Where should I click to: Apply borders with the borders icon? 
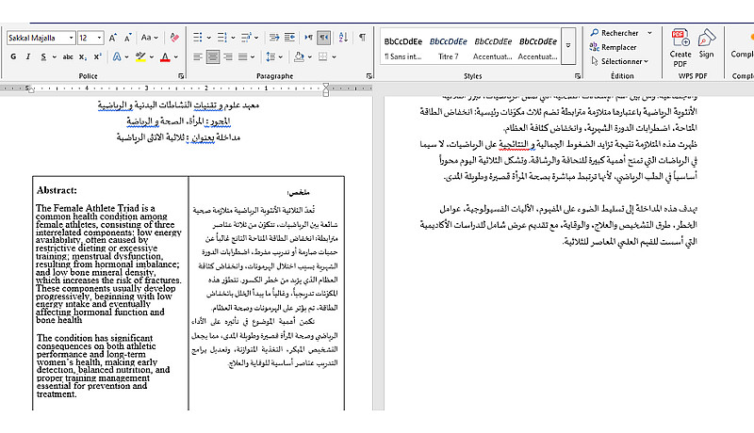(x=323, y=56)
